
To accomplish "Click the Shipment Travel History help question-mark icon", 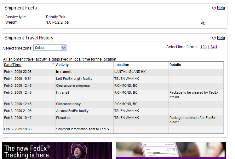I will pyautogui.click(x=214, y=38).
